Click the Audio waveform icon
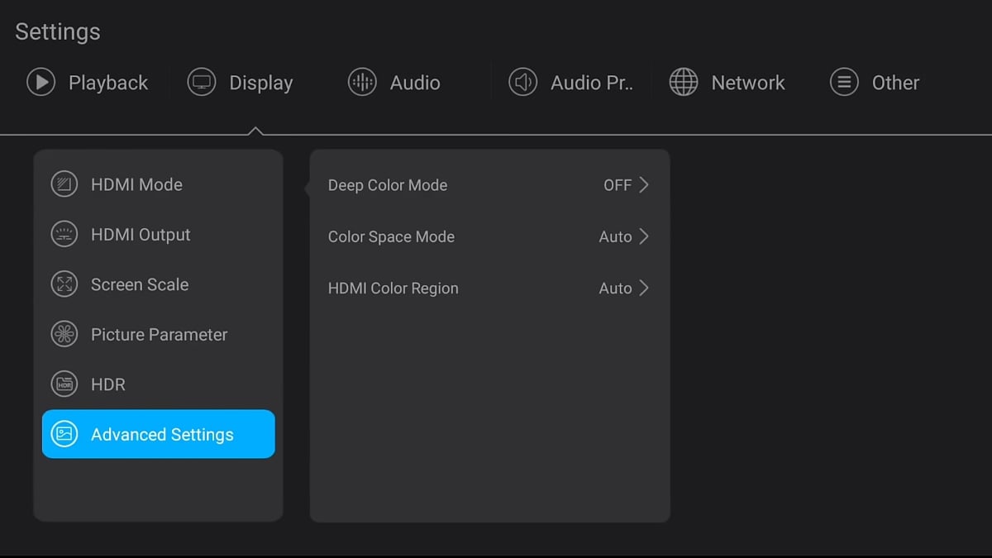Viewport: 992px width, 558px height. [362, 83]
